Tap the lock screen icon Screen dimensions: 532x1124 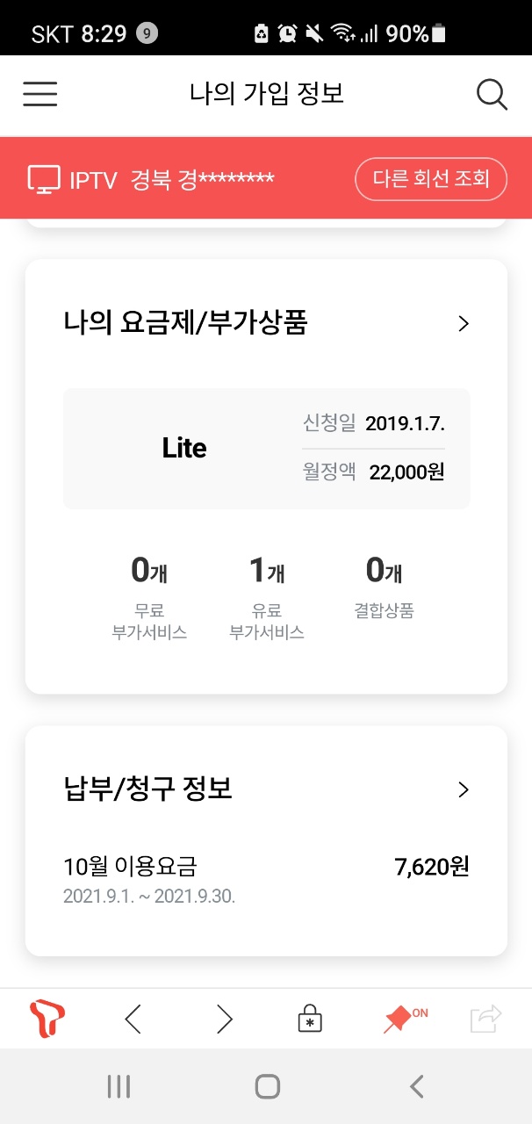point(311,1020)
